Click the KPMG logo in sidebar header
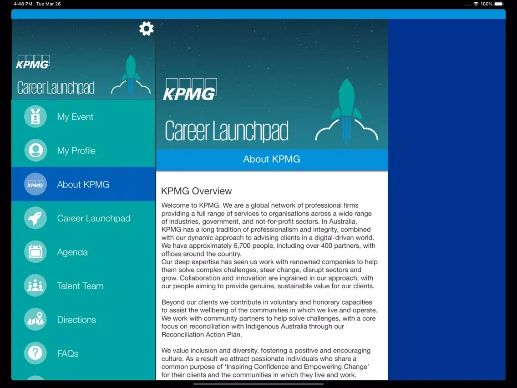 [x=33, y=62]
